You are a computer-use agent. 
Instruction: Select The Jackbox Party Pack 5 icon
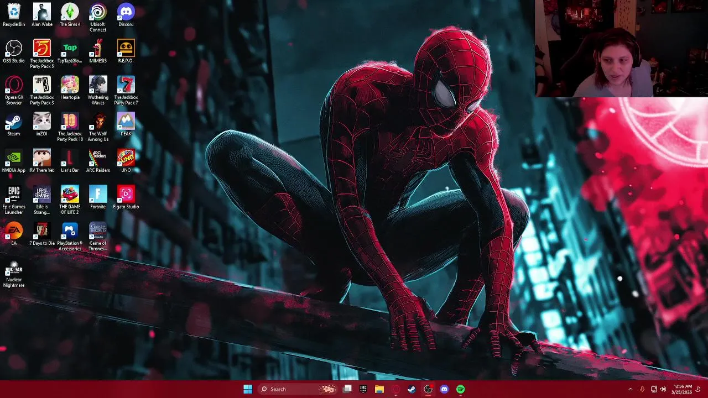[42, 54]
